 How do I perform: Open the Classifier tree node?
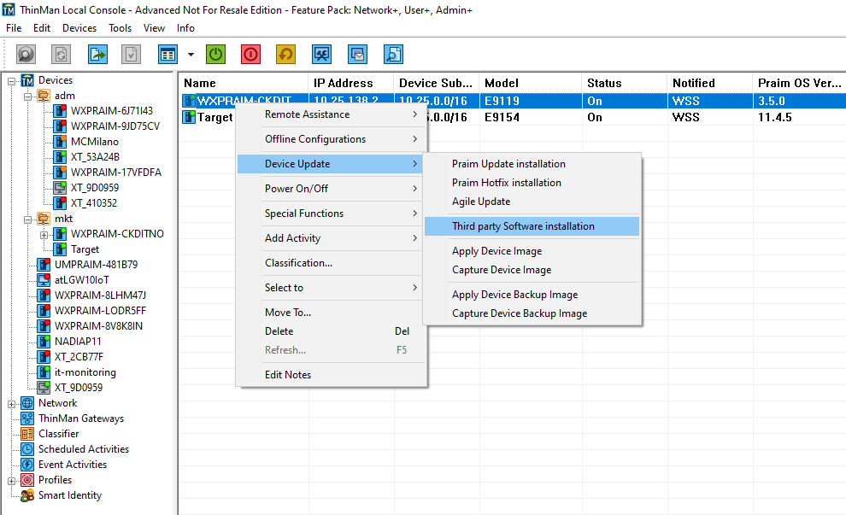[58, 434]
